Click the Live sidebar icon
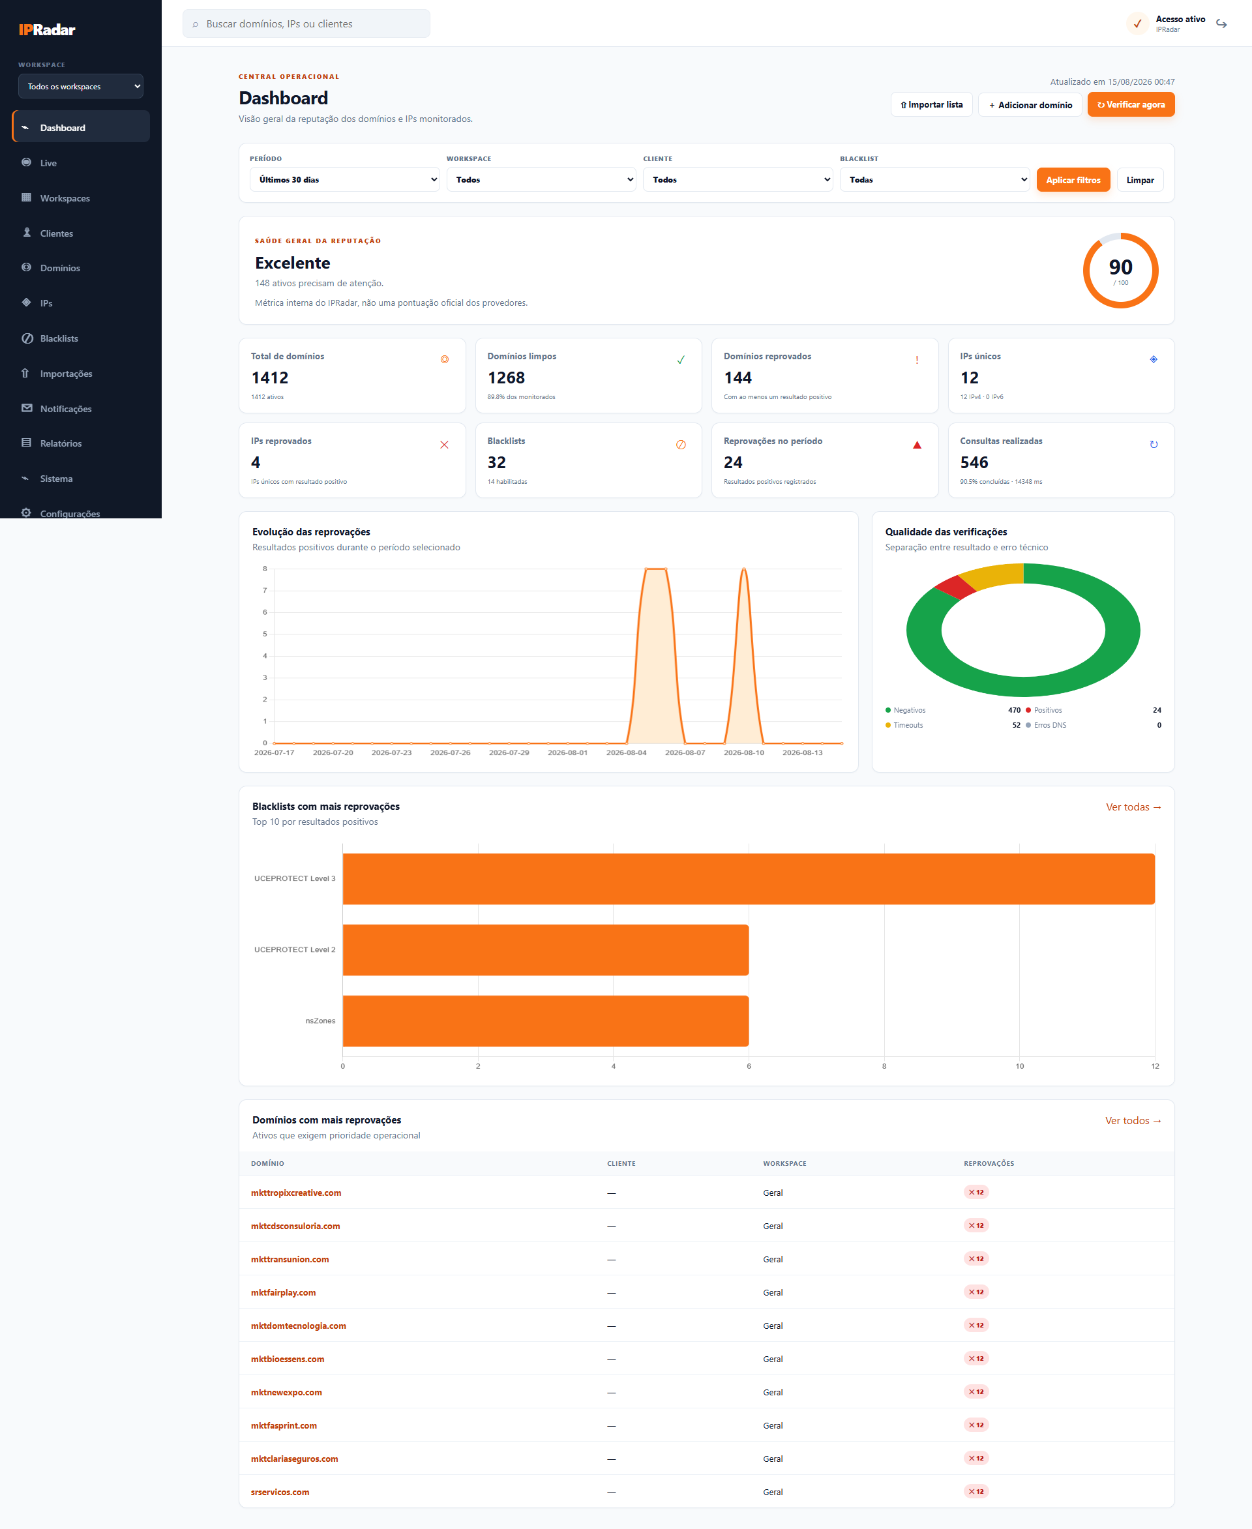Viewport: 1252px width, 1529px height. pyautogui.click(x=27, y=162)
